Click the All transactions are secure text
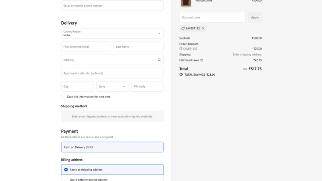322x181 pixels. 87,137
